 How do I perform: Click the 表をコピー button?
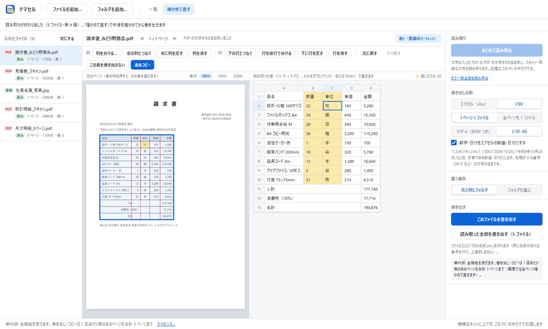click(142, 65)
